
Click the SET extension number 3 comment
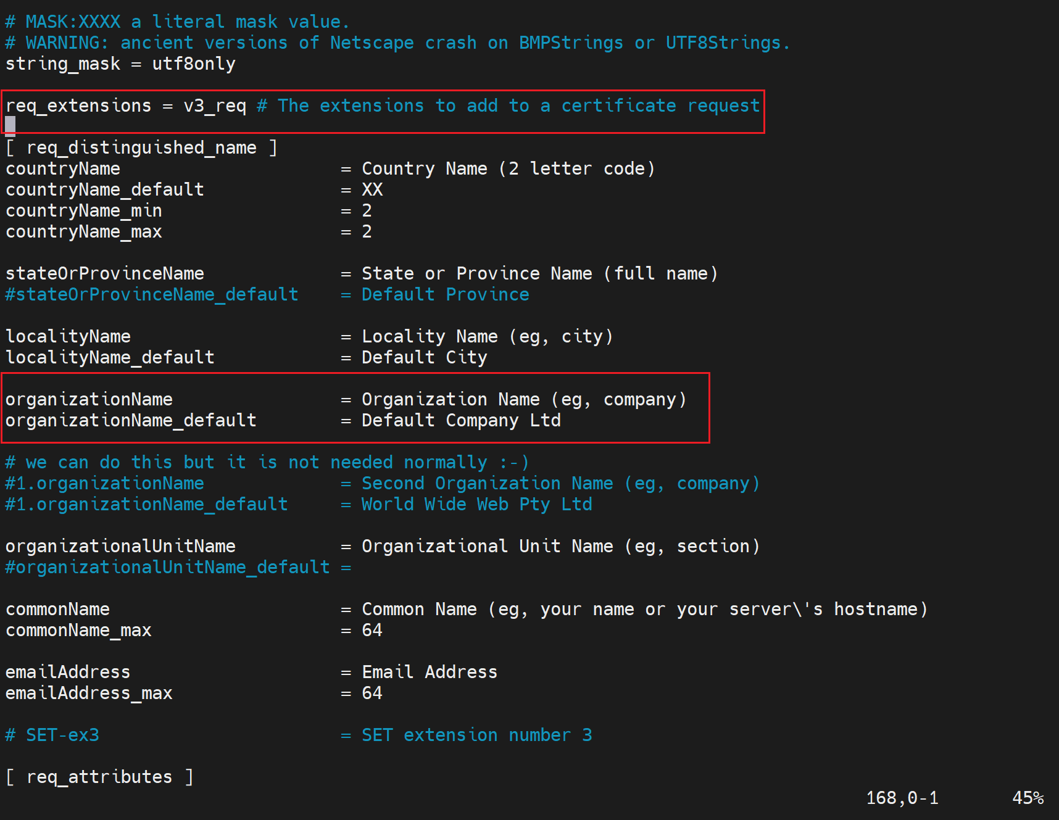[x=476, y=735]
